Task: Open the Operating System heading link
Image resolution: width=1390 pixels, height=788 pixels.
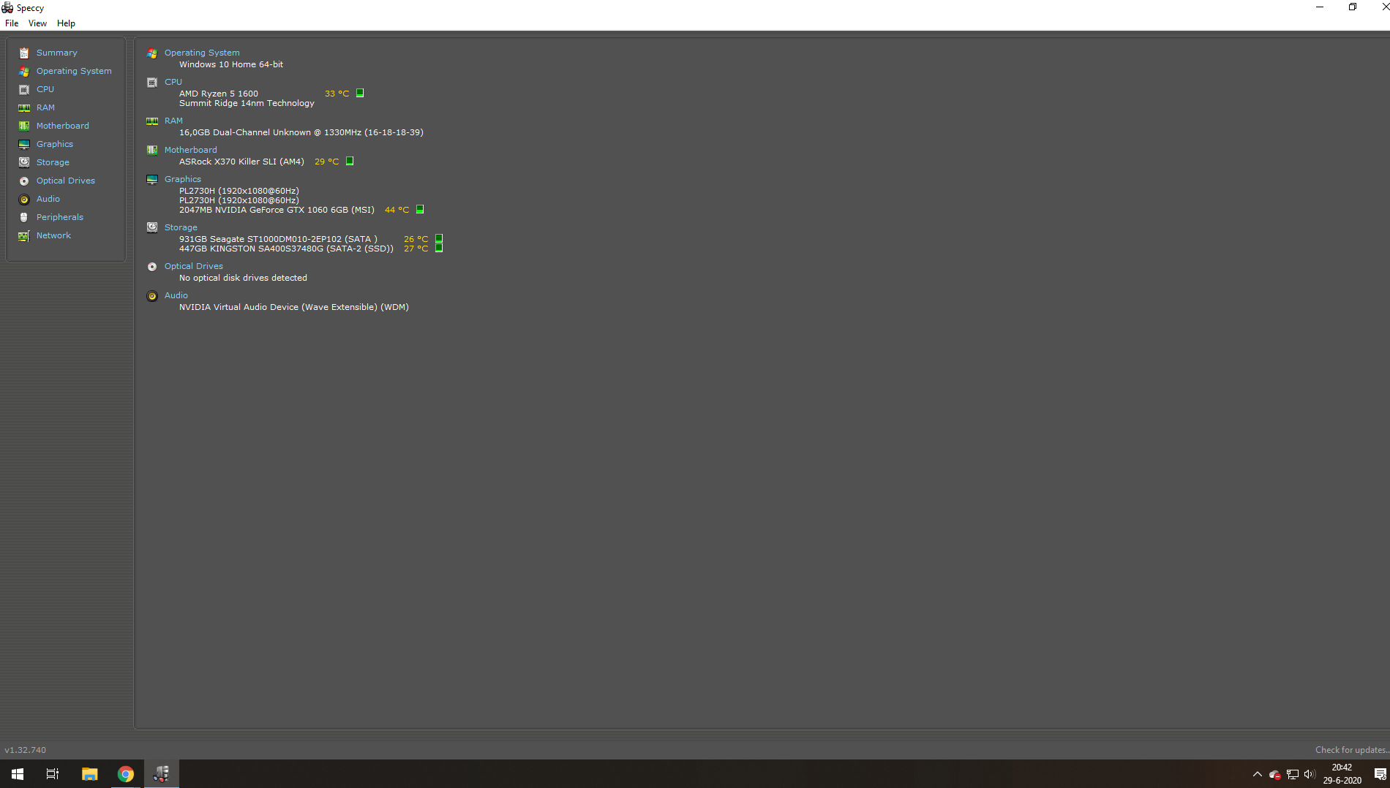Action: tap(202, 53)
